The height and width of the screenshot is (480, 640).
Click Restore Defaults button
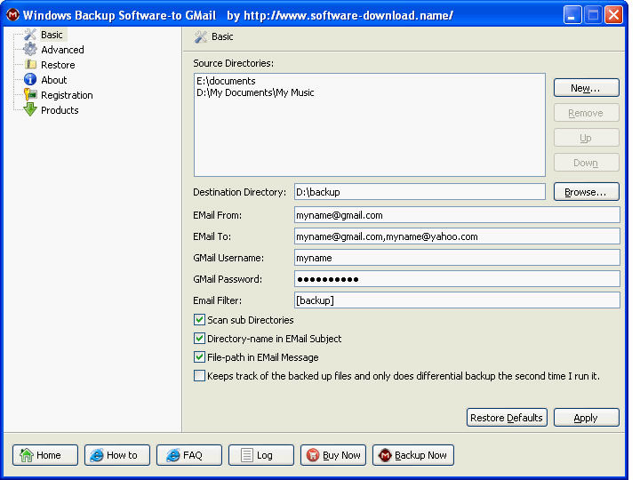(507, 418)
